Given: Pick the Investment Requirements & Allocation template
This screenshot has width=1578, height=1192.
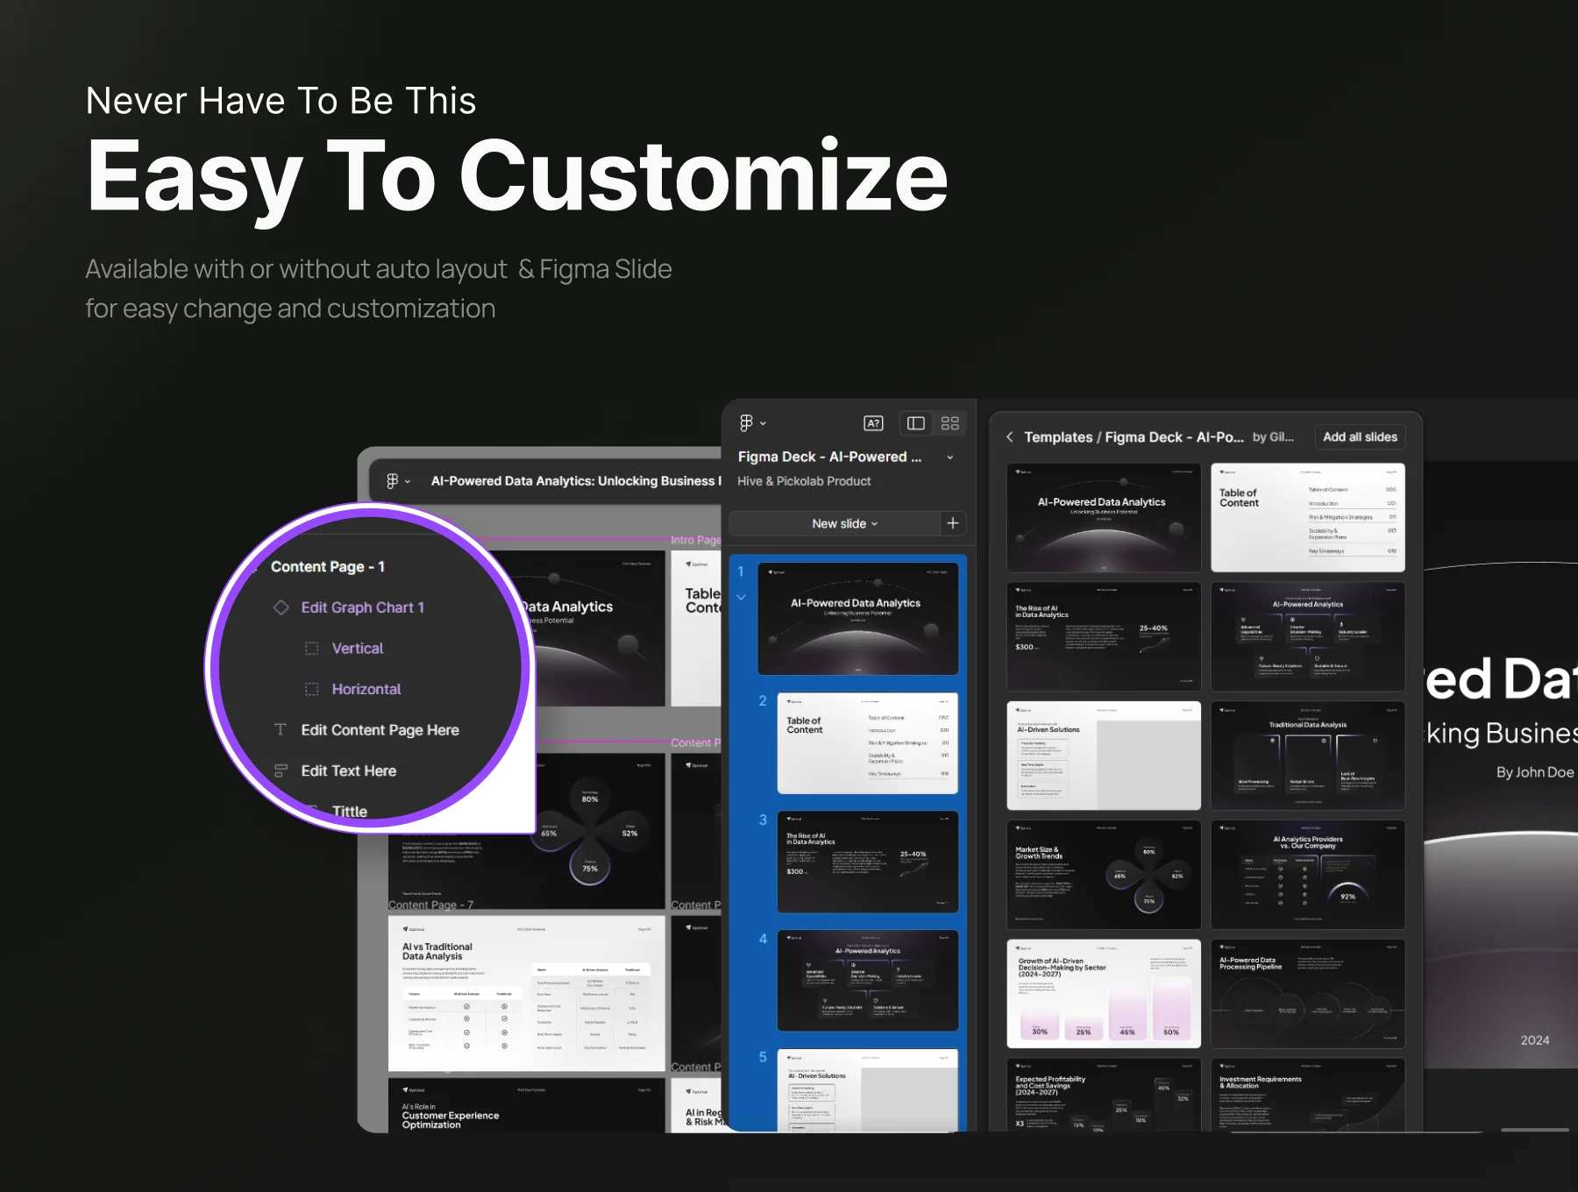Looking at the screenshot, I should coord(1308,1096).
